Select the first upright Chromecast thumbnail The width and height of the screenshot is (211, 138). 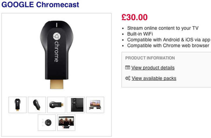point(18,105)
